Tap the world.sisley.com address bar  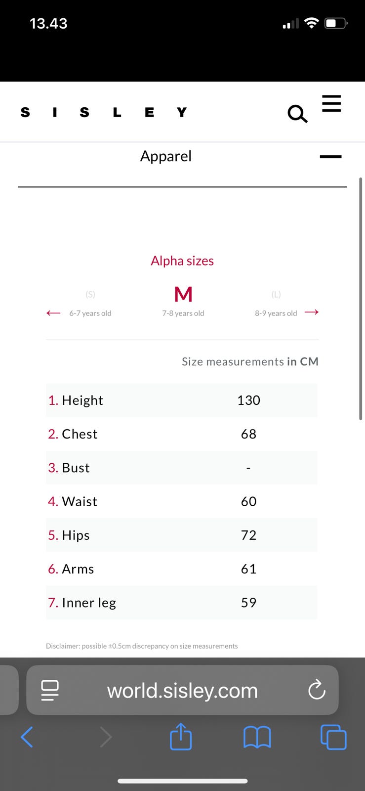point(182,691)
